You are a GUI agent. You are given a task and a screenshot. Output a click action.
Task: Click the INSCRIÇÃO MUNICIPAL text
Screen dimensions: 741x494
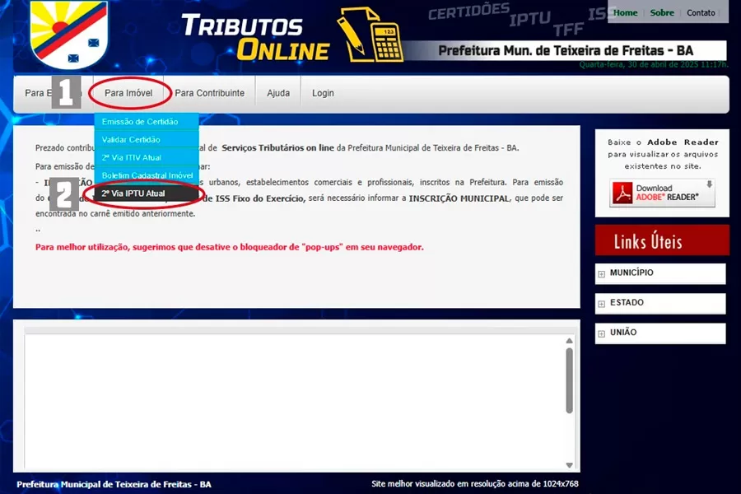point(459,198)
